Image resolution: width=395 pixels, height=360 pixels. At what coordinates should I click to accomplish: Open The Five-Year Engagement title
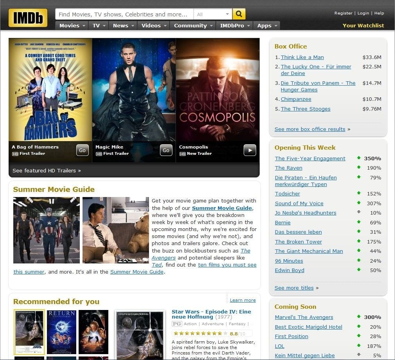coord(310,158)
